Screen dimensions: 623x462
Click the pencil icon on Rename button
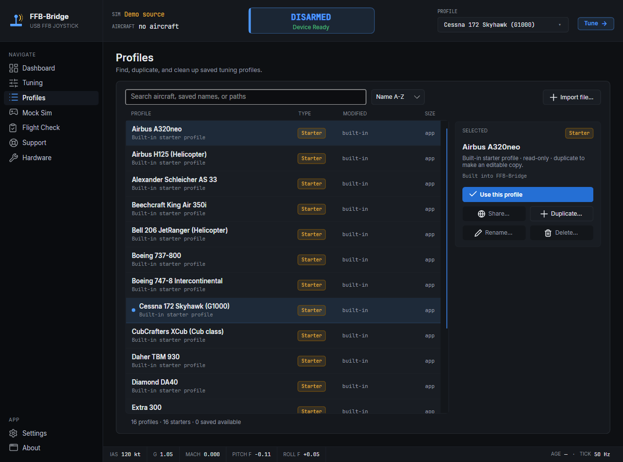[478, 233]
